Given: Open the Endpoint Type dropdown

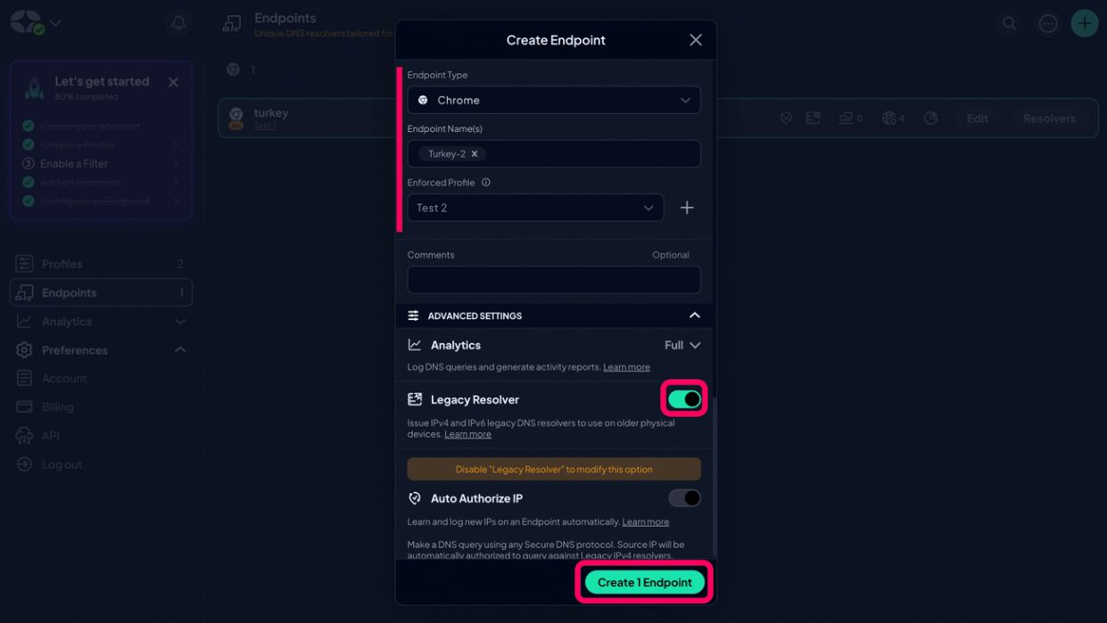Looking at the screenshot, I should [x=554, y=101].
